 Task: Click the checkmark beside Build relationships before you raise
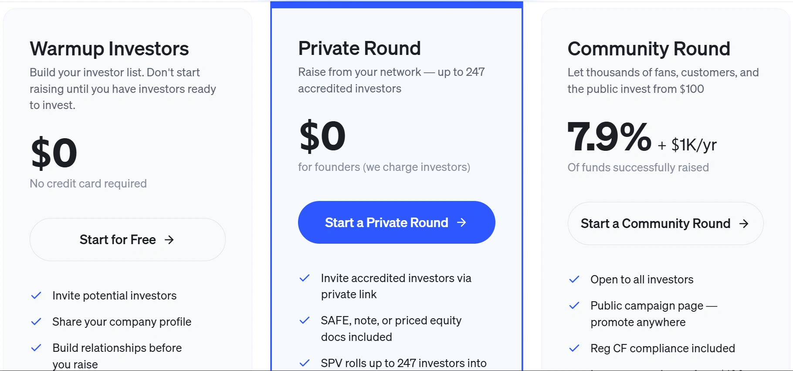coord(36,348)
